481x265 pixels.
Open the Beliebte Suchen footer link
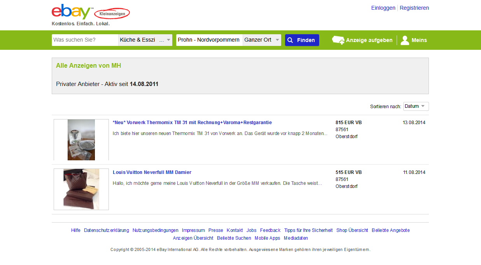[234, 238]
